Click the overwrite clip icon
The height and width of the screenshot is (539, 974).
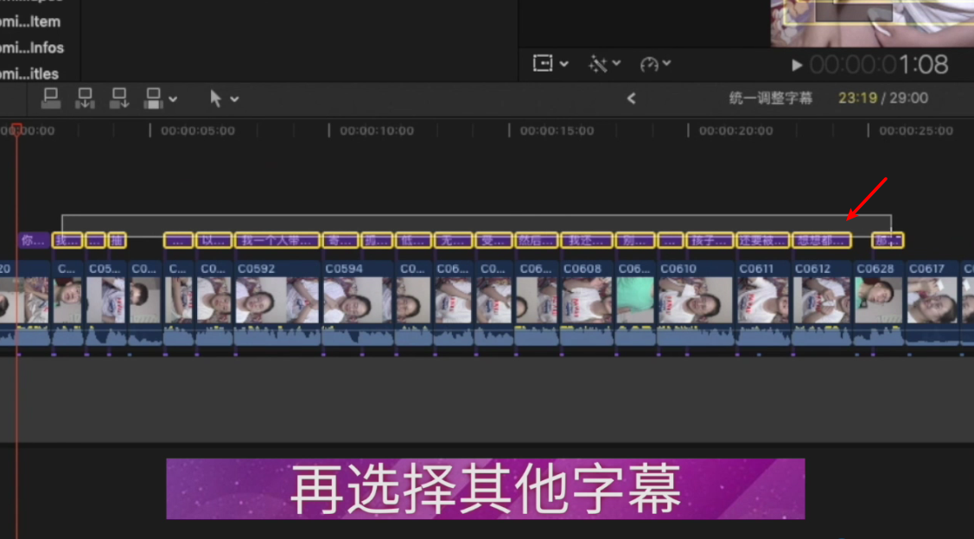pyautogui.click(x=154, y=98)
